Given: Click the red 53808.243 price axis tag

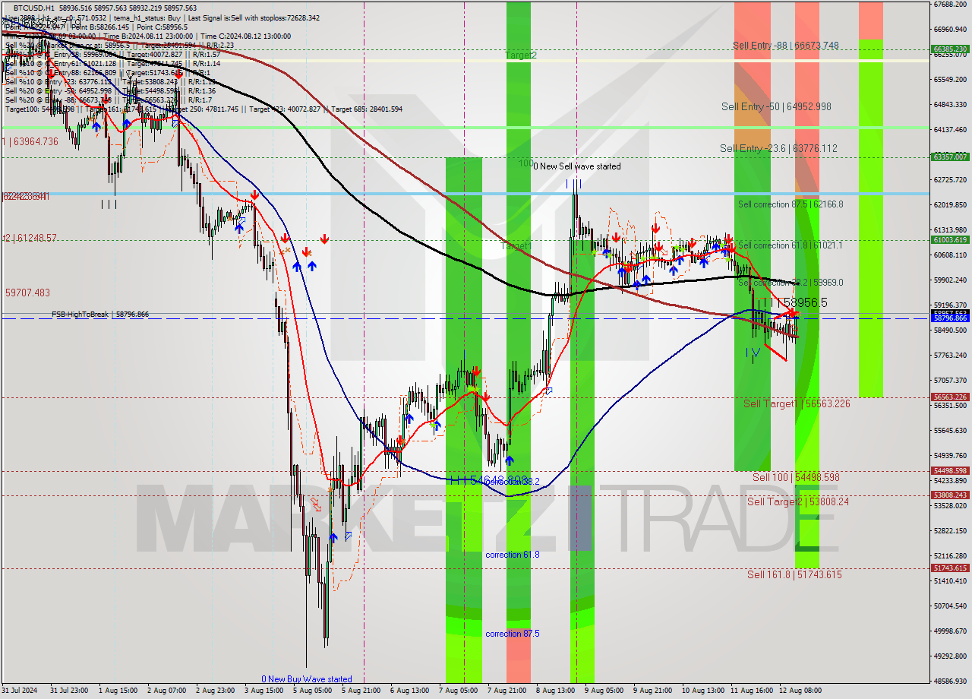Looking at the screenshot, I should pyautogui.click(x=950, y=495).
